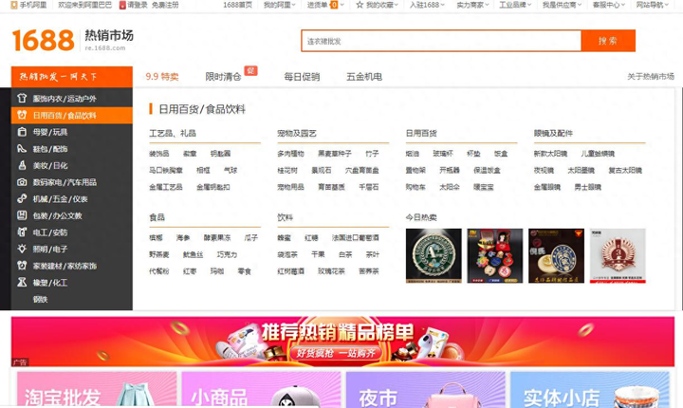Click the 复古太阳镜 link

click(x=625, y=170)
